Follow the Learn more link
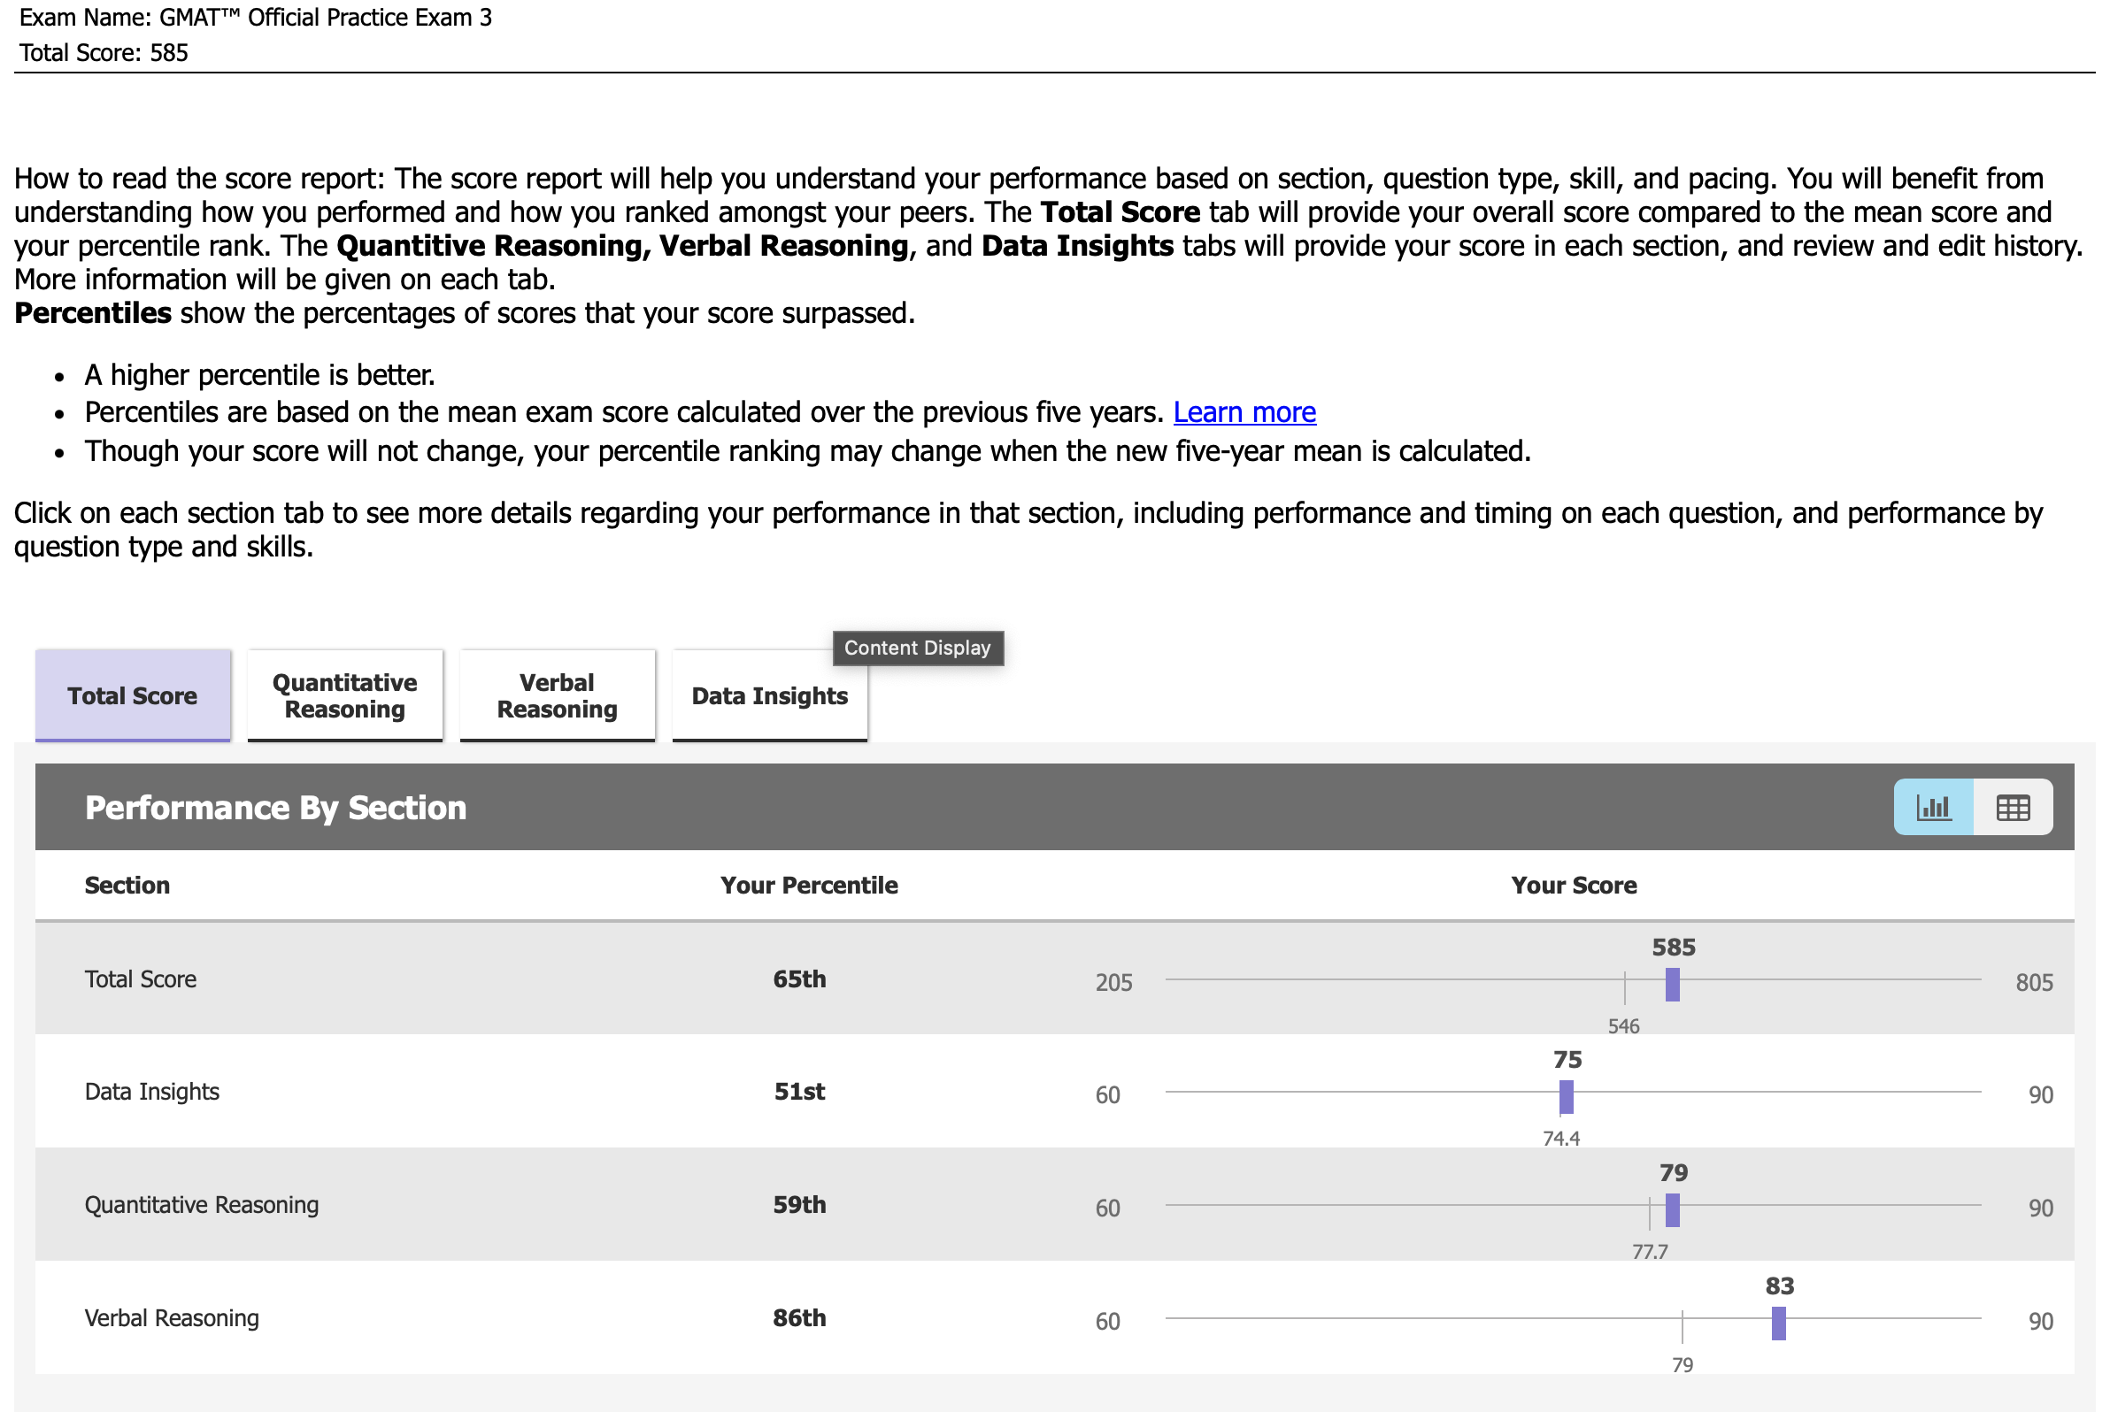The width and height of the screenshot is (2110, 1412). [1244, 412]
